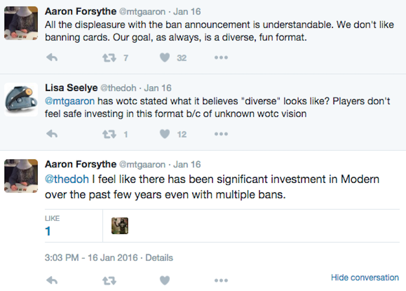Open tweet Details link
This screenshot has width=406, height=291.
[159, 257]
